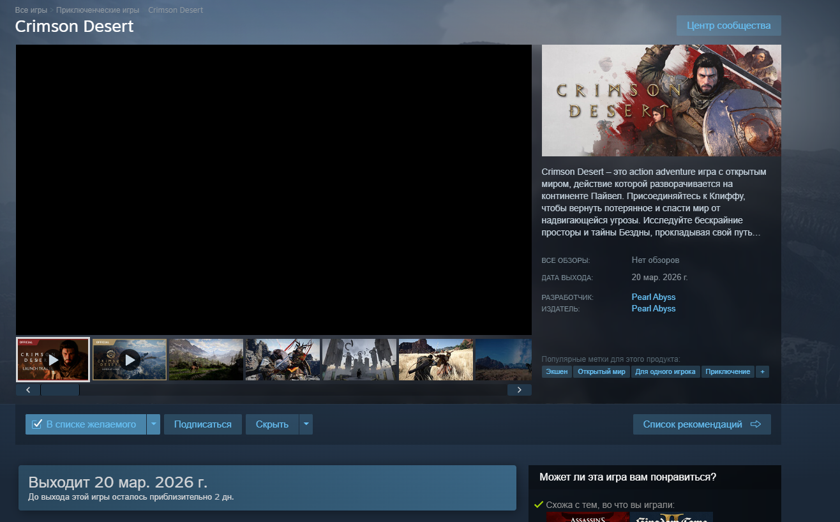The image size is (840, 522).
Task: Select the 'Для одного игрока' tag
Action: pyautogui.click(x=666, y=371)
